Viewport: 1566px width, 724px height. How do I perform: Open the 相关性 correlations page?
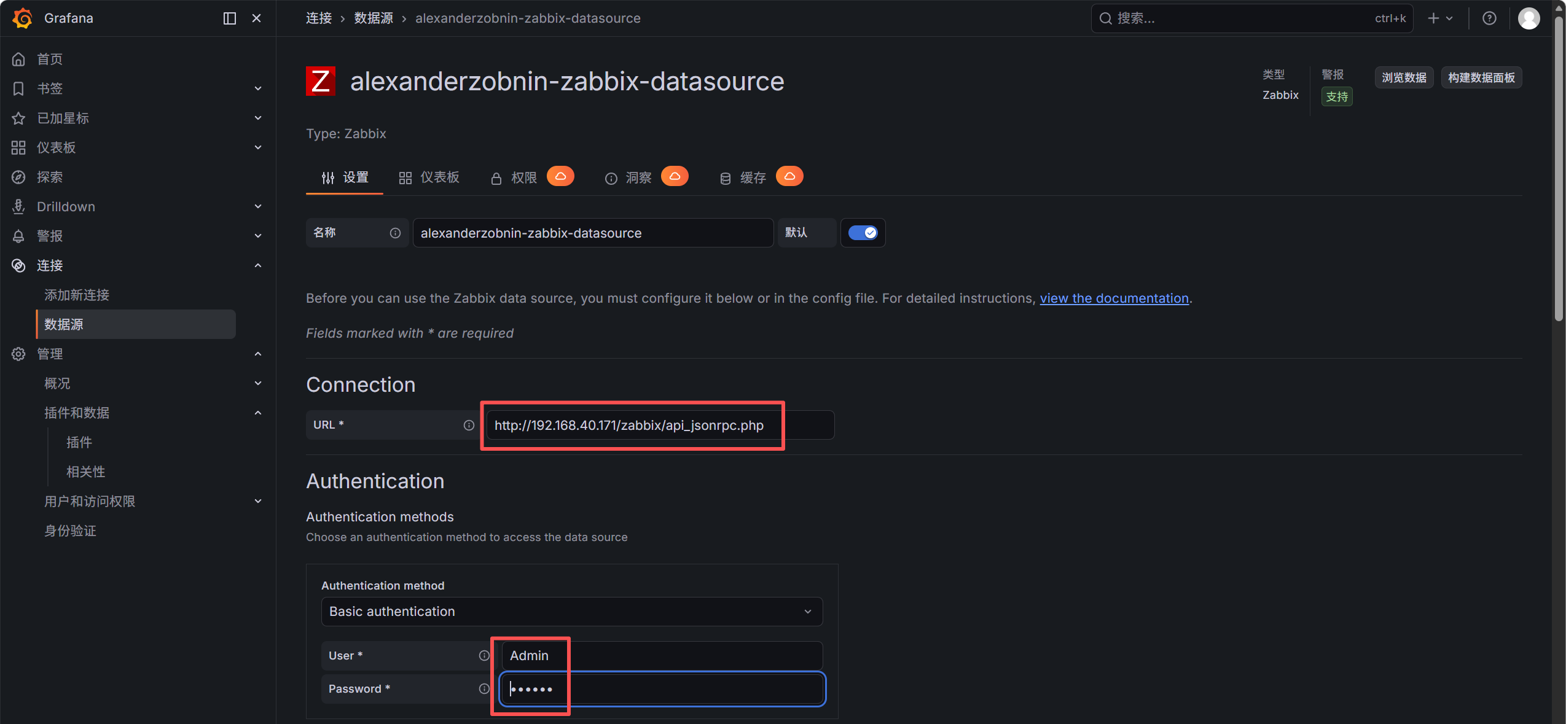(86, 472)
